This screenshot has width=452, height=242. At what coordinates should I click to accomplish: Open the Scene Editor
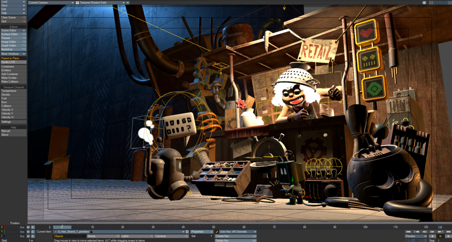[13, 31]
